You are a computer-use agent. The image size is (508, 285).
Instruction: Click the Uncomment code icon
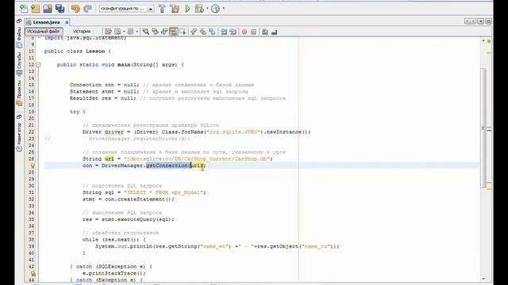274,32
